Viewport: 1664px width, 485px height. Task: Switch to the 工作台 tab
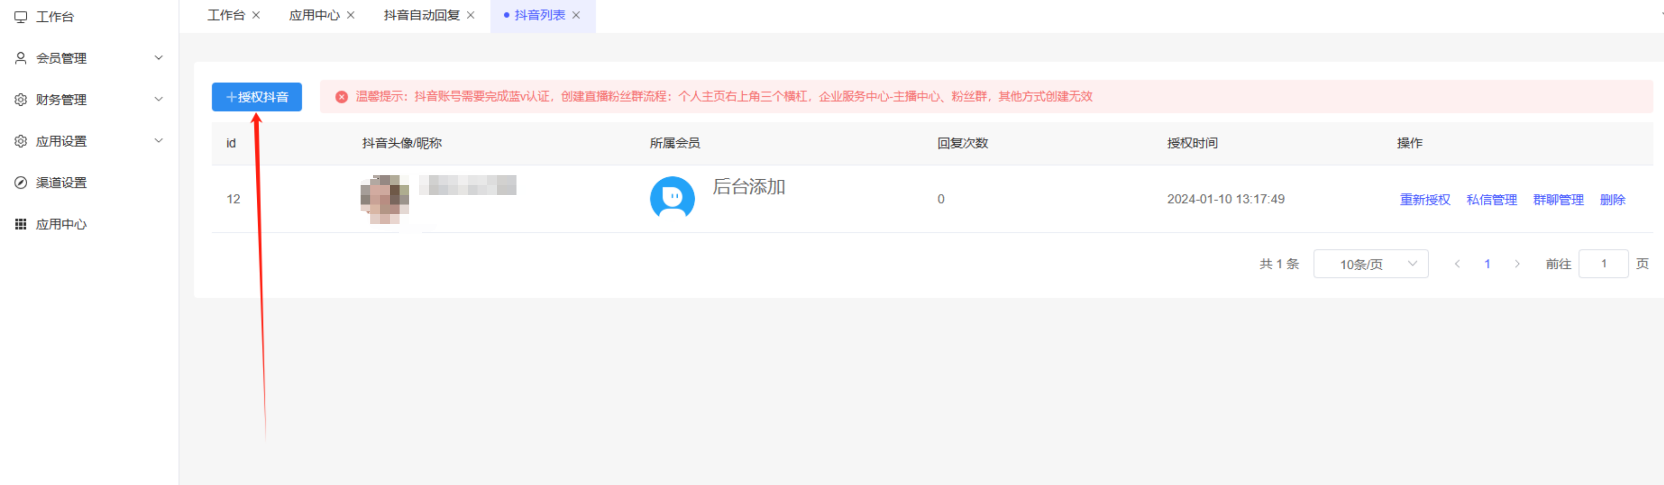226,15
